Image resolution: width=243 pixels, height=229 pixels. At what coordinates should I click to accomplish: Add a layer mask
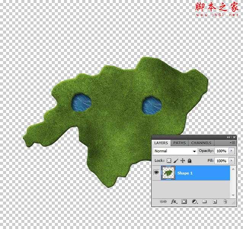tap(184, 201)
